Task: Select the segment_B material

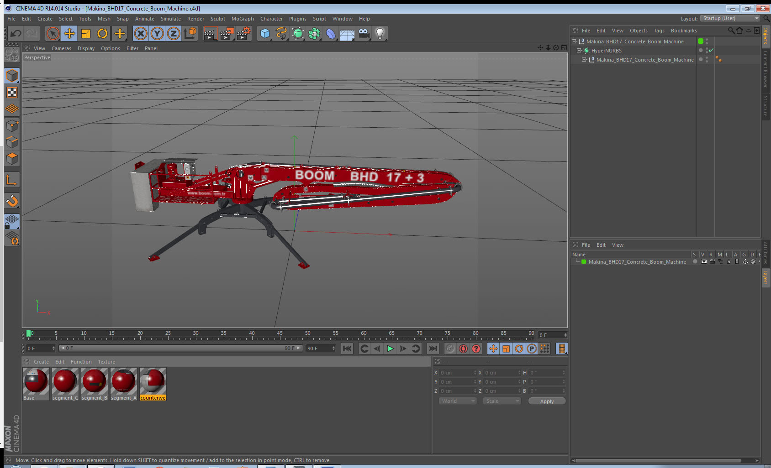Action: coord(95,385)
